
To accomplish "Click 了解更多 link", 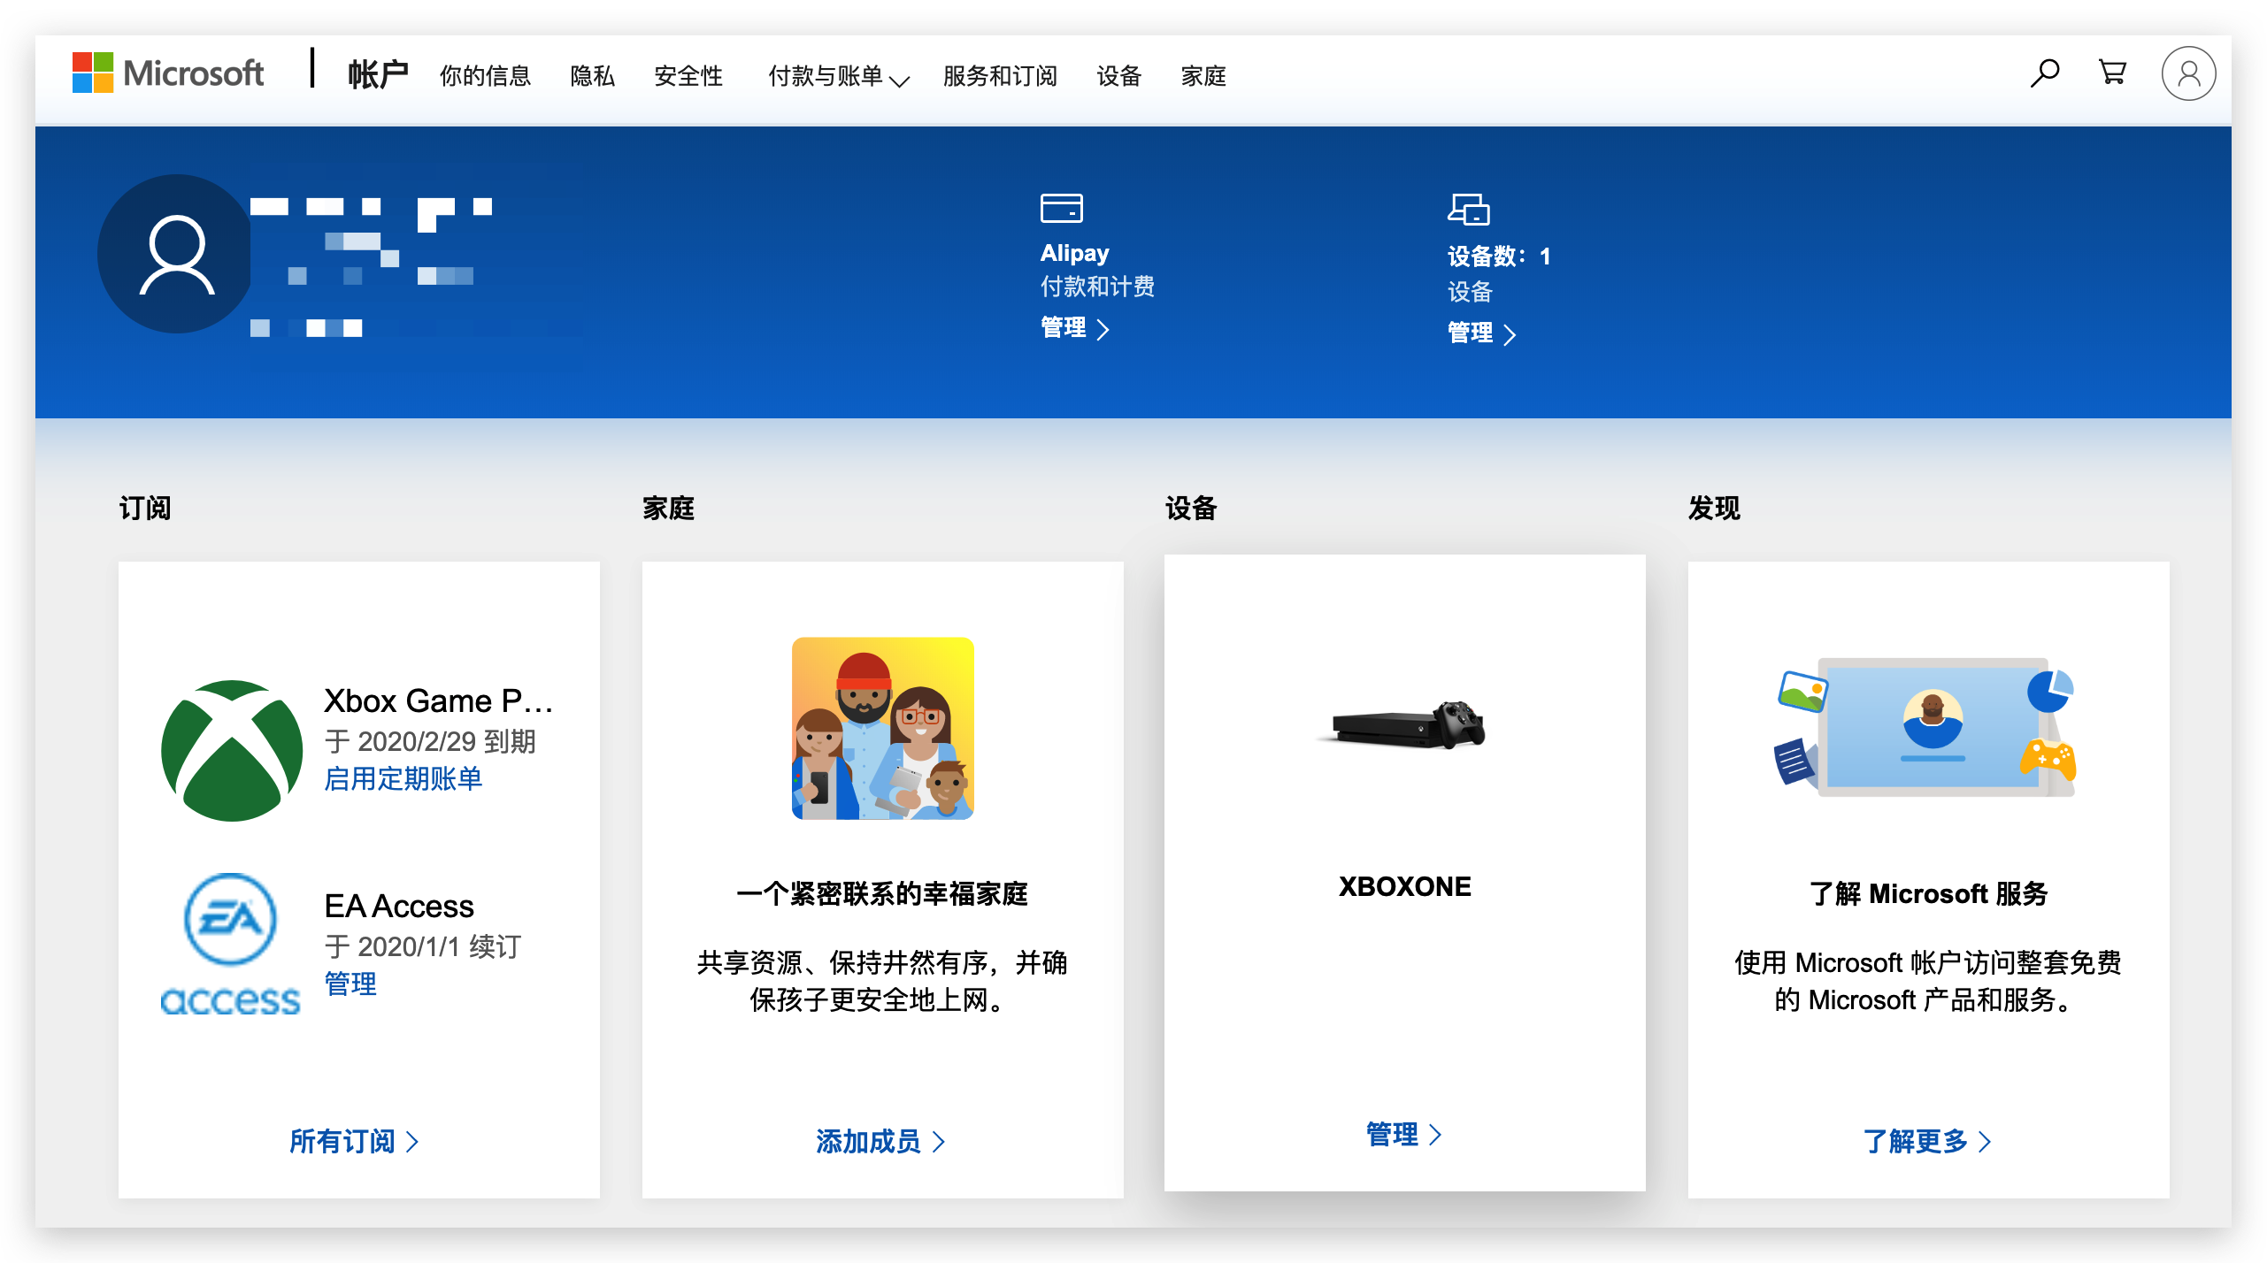I will pyautogui.click(x=1927, y=1142).
